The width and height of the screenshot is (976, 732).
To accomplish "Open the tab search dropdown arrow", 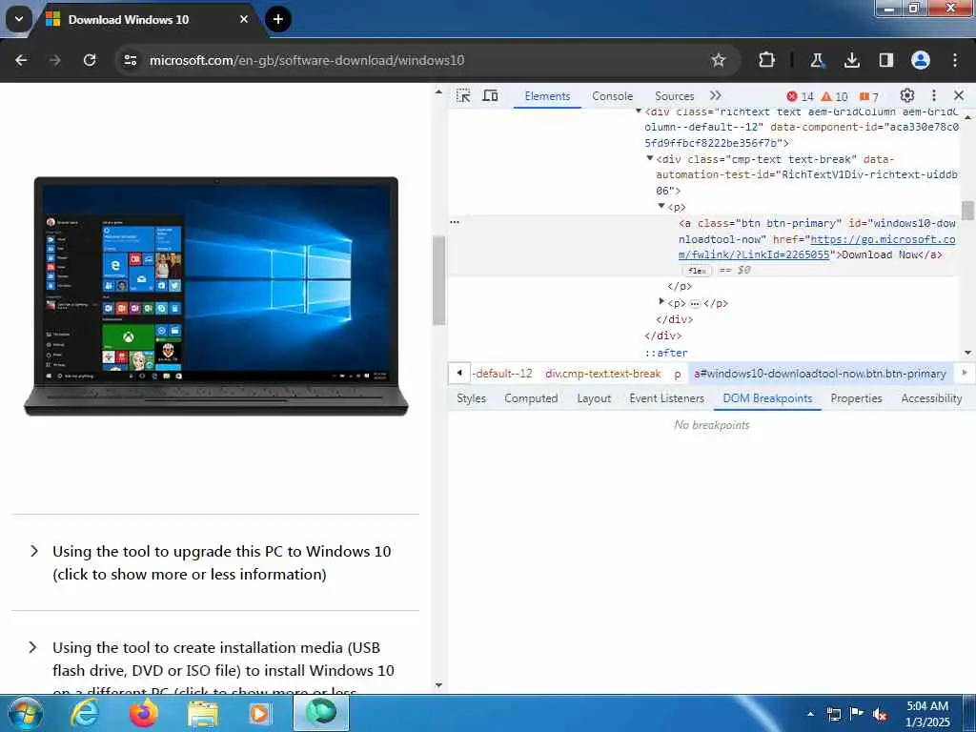I will click(19, 19).
